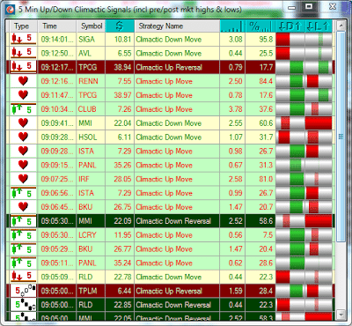Click the Strategy Name column header

[x=177, y=26]
